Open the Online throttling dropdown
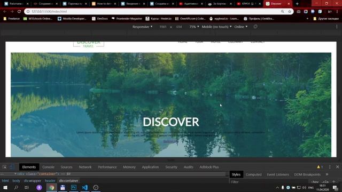 click(x=241, y=27)
